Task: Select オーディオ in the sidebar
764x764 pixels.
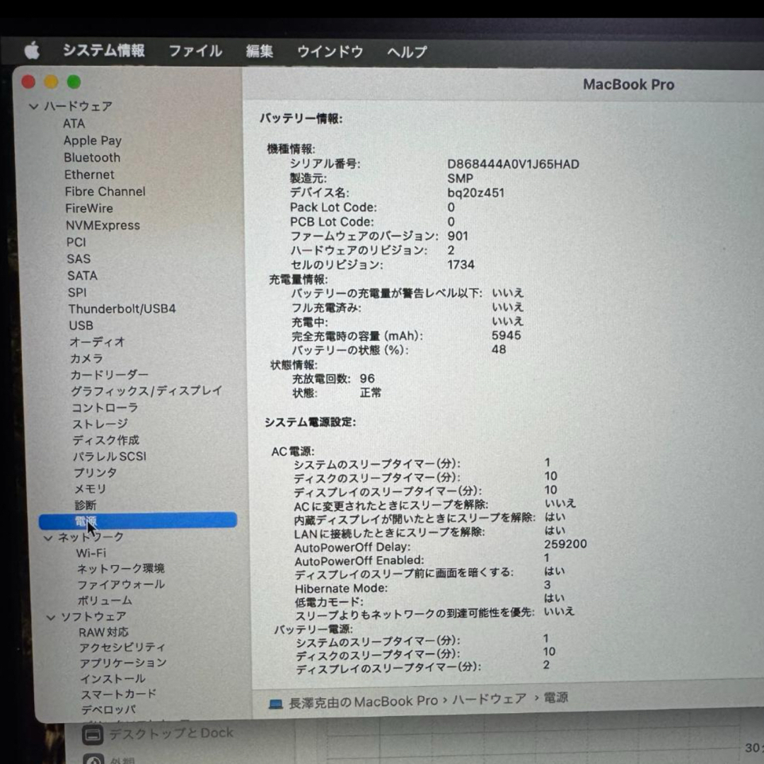Action: coord(98,342)
